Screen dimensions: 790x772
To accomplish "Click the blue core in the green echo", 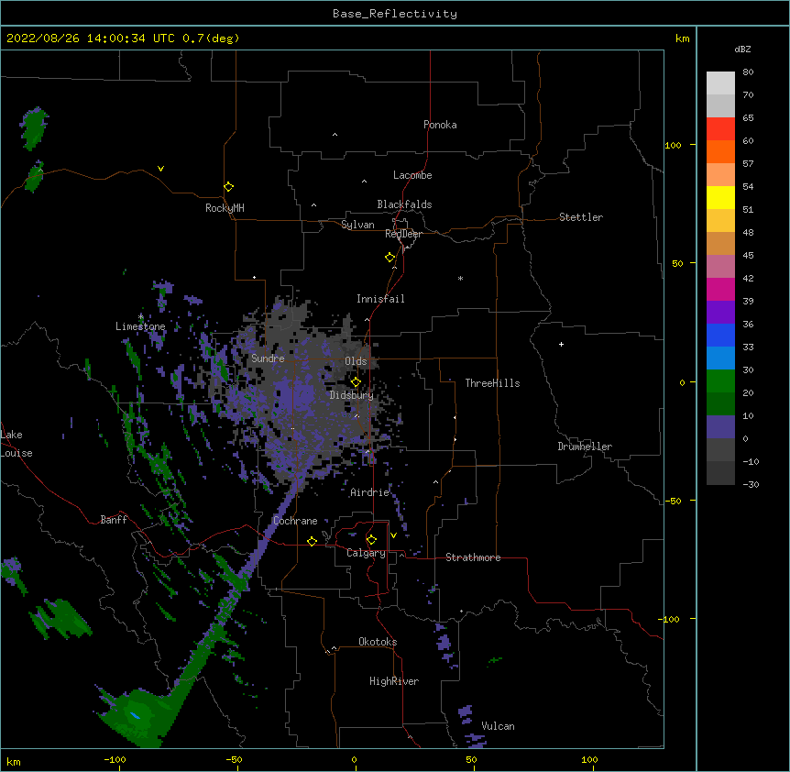I will 135,715.
